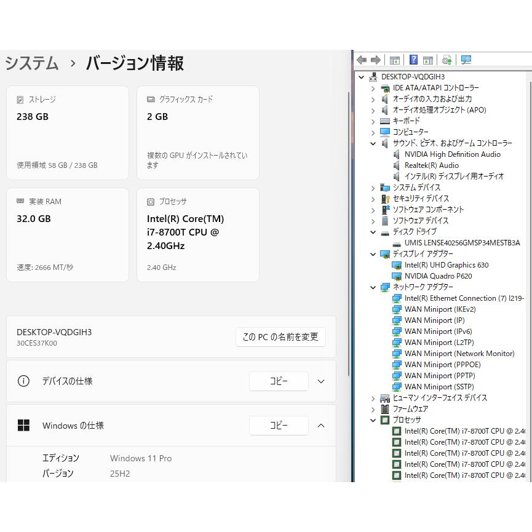Screen dimensions: 532x532
Task: Collapse the プロセッサ node
Action: pyautogui.click(x=373, y=421)
